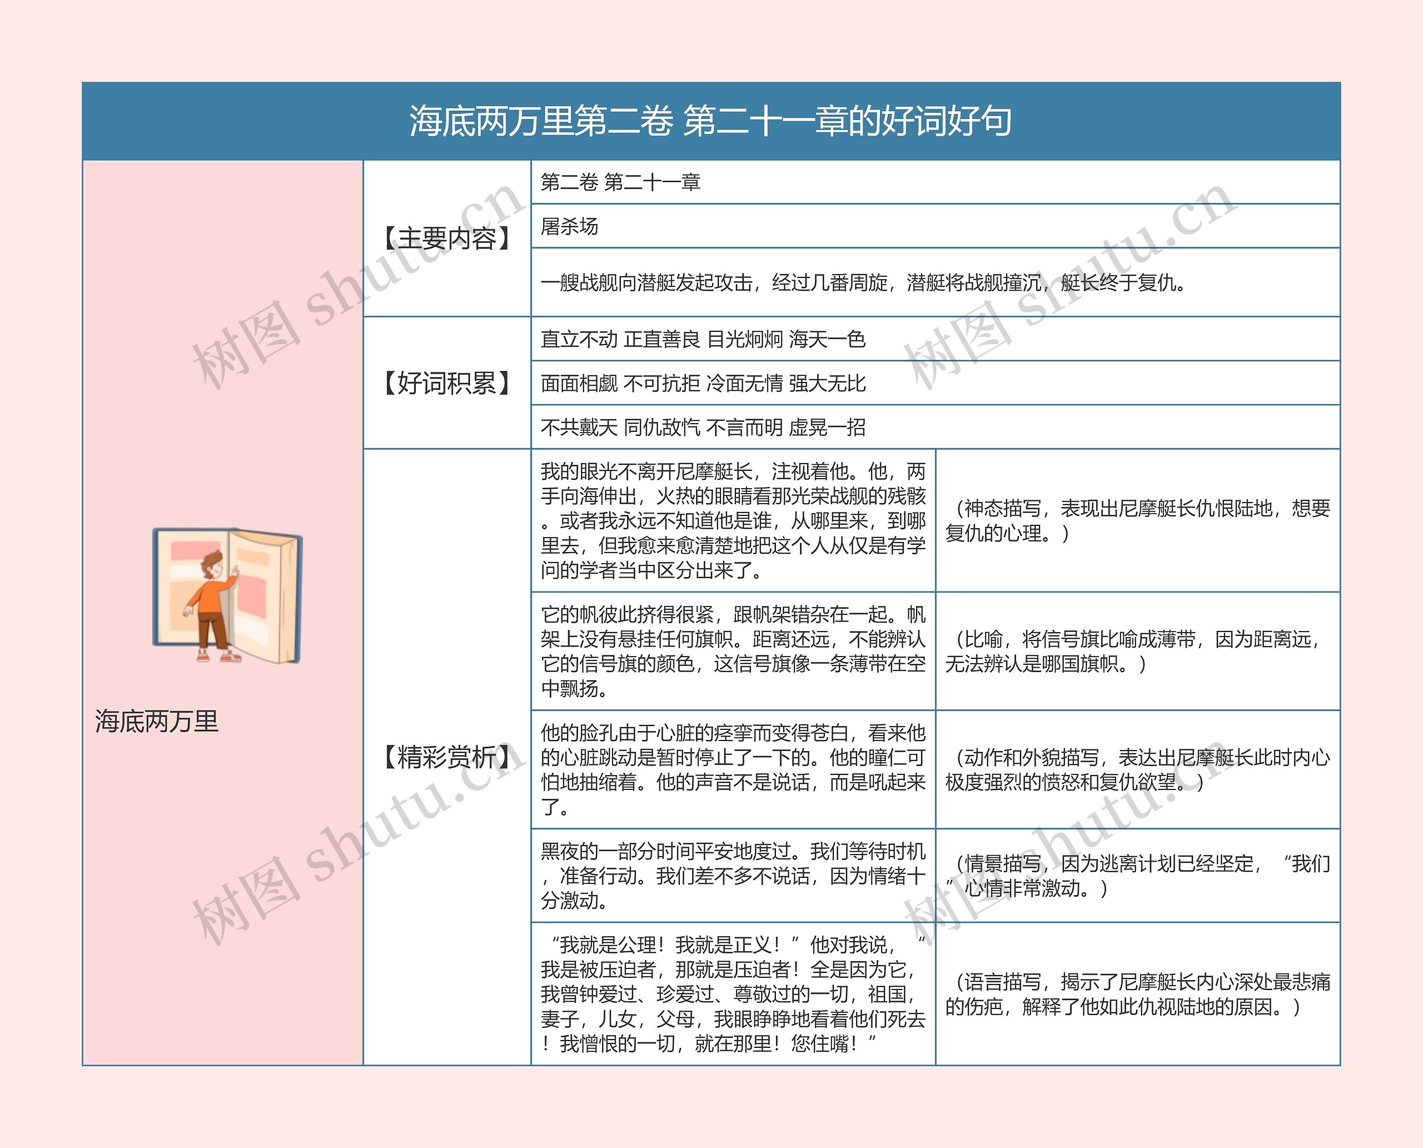Click the book and reader illustration
The width and height of the screenshot is (1423, 1148).
(227, 595)
